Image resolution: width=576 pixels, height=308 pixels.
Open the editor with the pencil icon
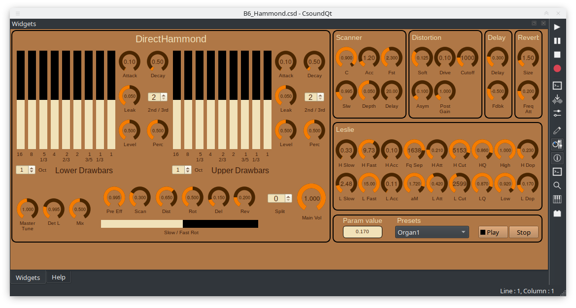pyautogui.click(x=557, y=130)
